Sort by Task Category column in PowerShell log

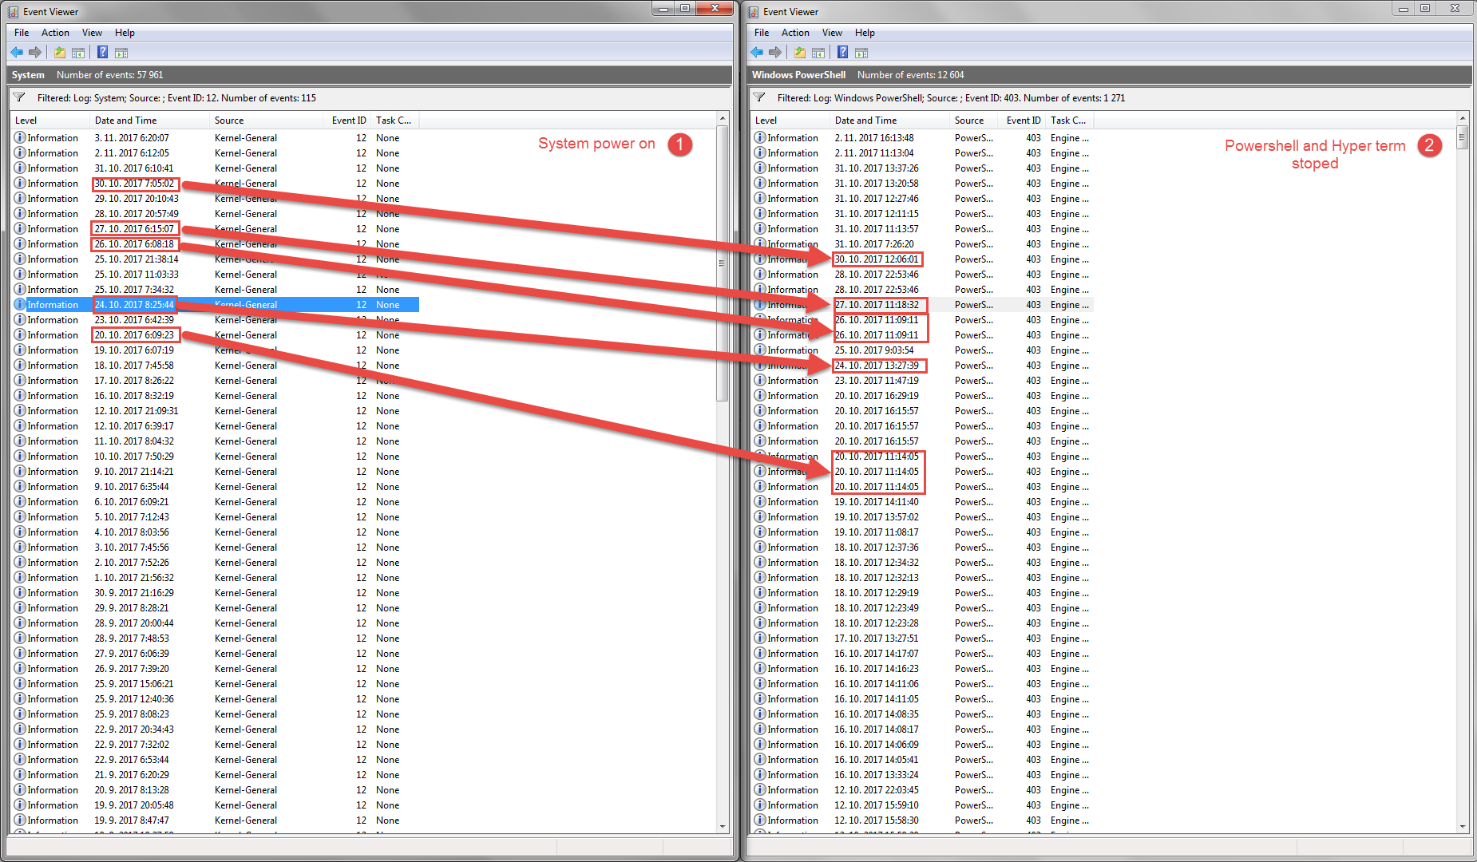click(1070, 121)
